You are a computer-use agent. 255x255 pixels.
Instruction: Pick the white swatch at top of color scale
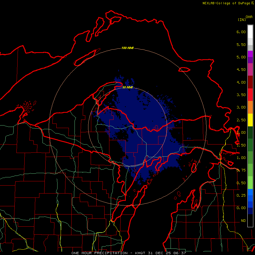coord(250,31)
